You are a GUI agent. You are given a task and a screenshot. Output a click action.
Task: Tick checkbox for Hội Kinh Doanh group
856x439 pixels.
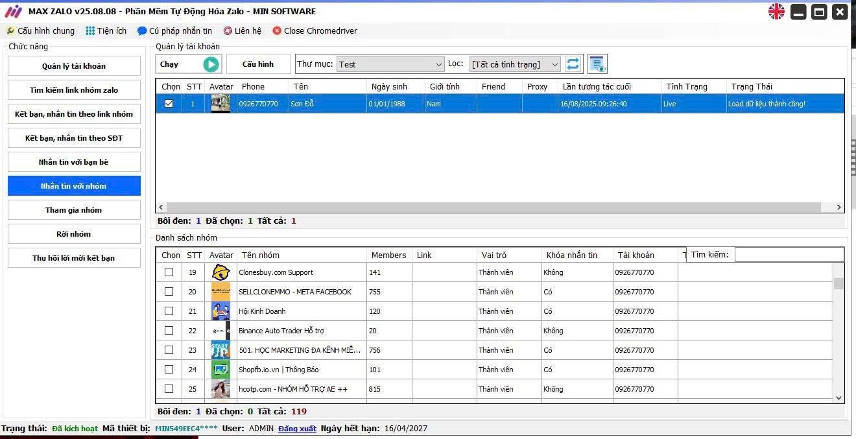(169, 311)
